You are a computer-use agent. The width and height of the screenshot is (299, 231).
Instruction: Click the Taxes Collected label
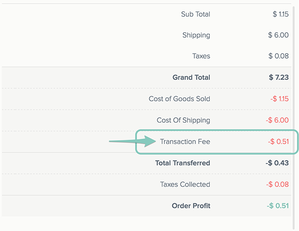click(x=185, y=184)
